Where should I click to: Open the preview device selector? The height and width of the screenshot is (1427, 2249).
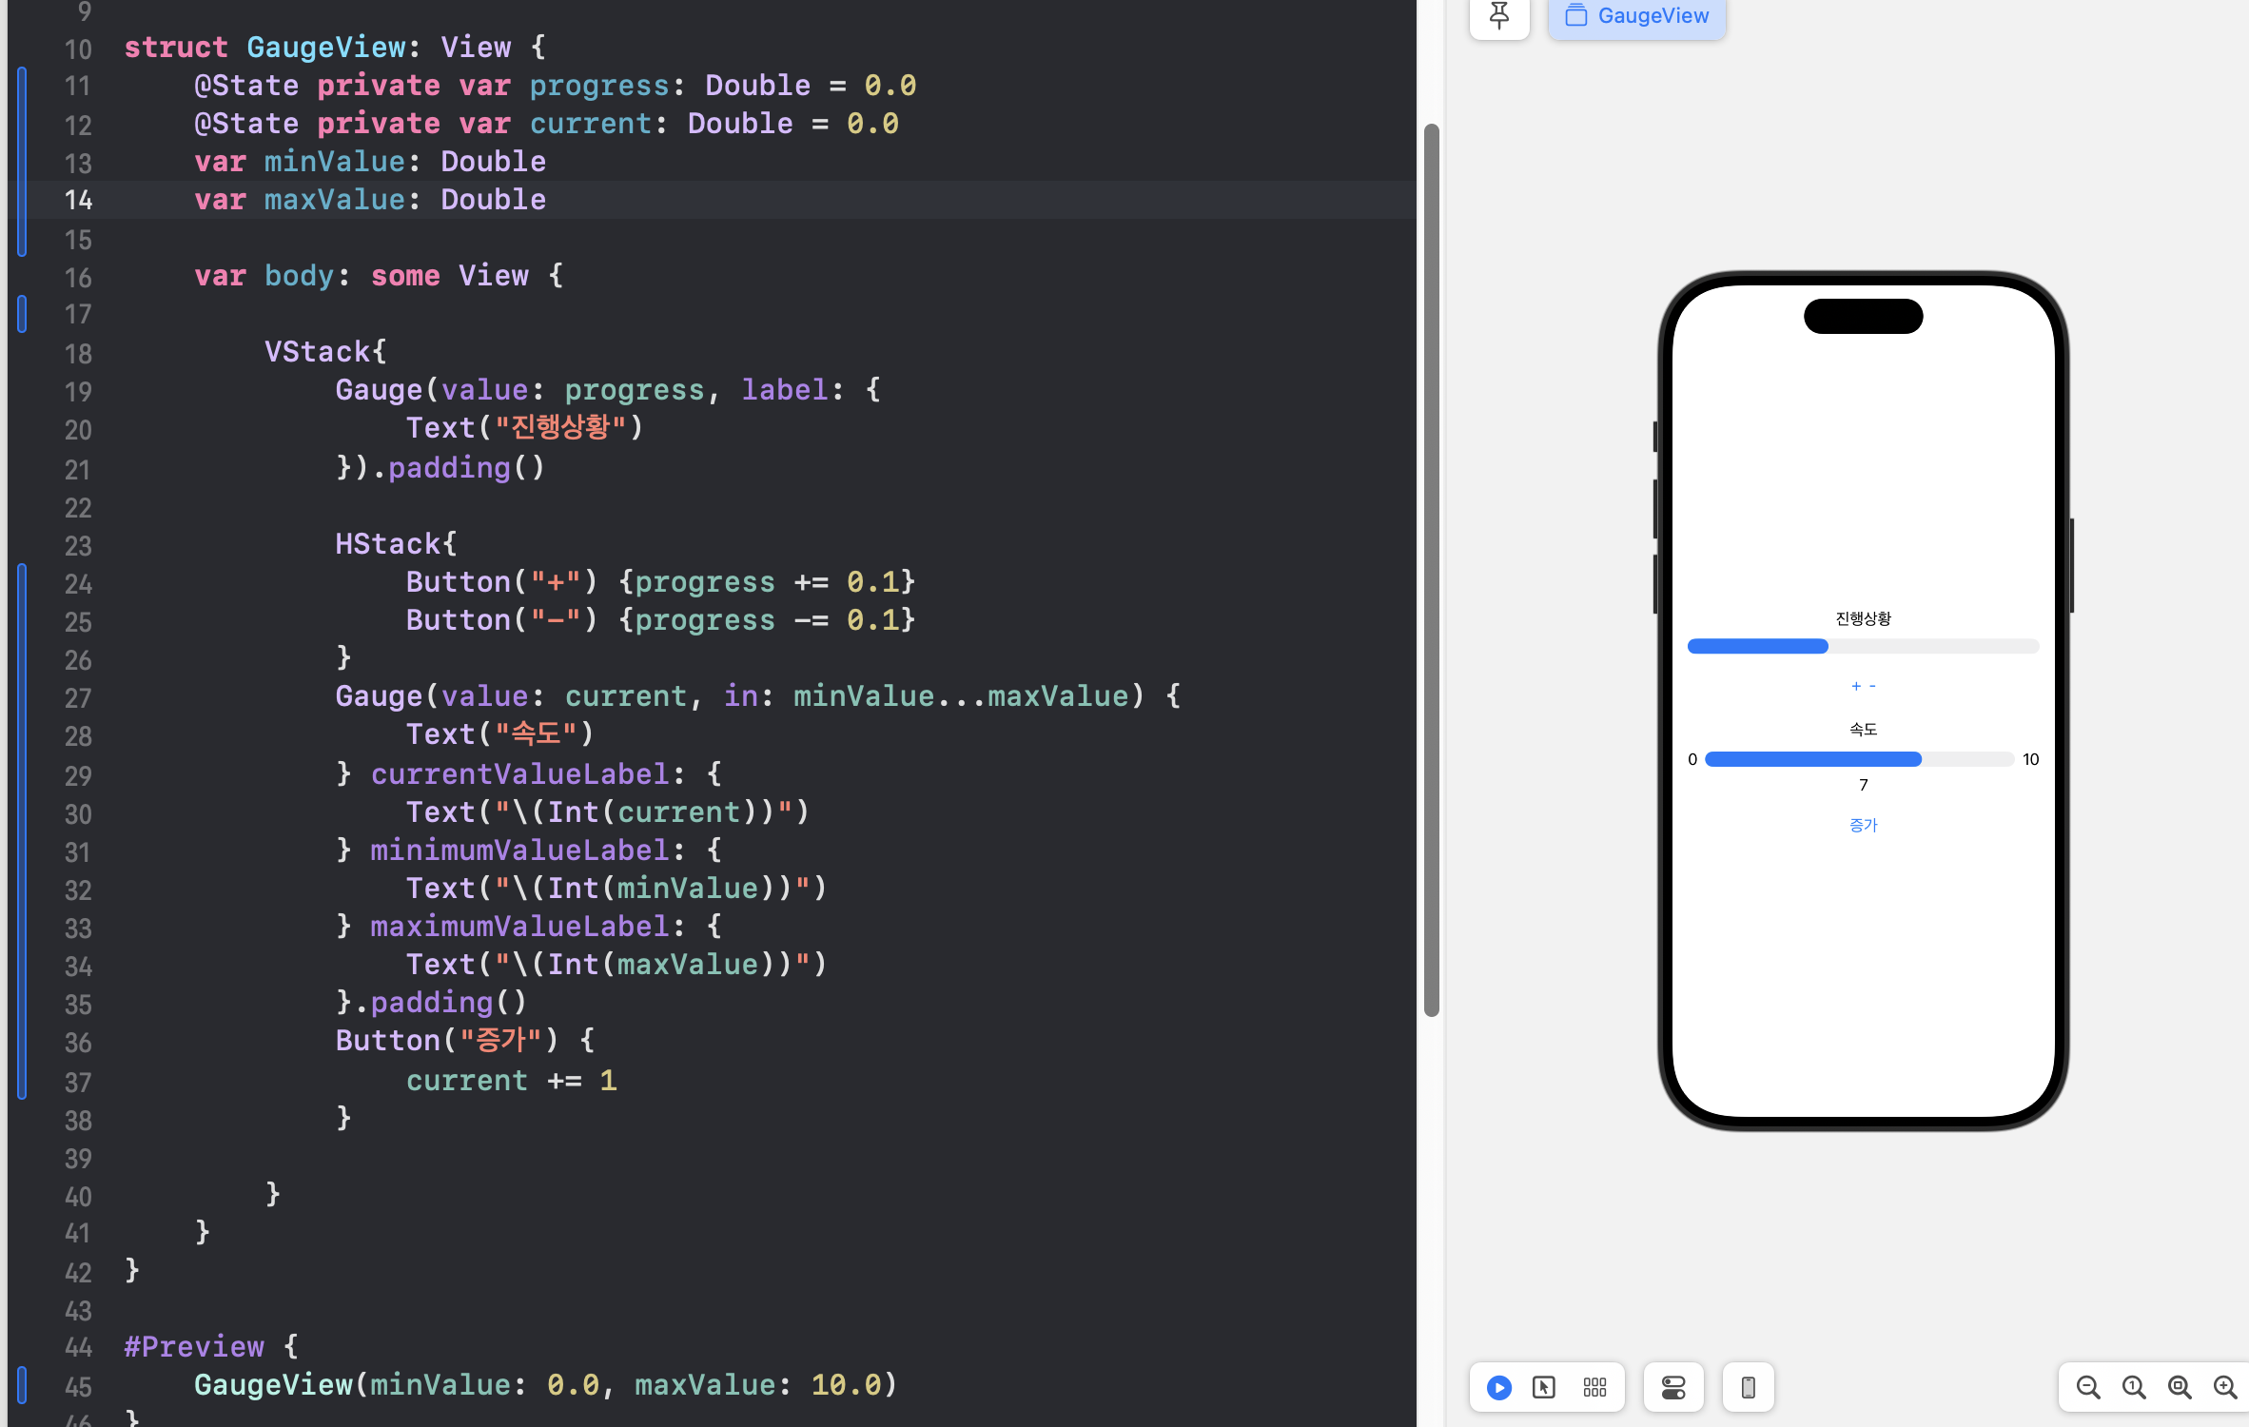tap(1748, 1387)
